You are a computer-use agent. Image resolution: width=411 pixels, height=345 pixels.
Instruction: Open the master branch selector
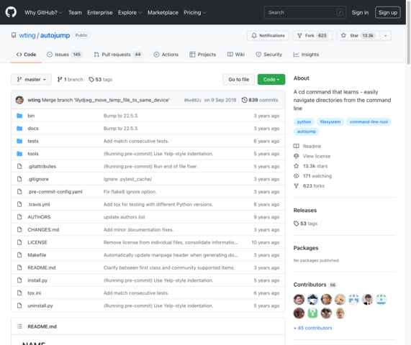click(31, 79)
